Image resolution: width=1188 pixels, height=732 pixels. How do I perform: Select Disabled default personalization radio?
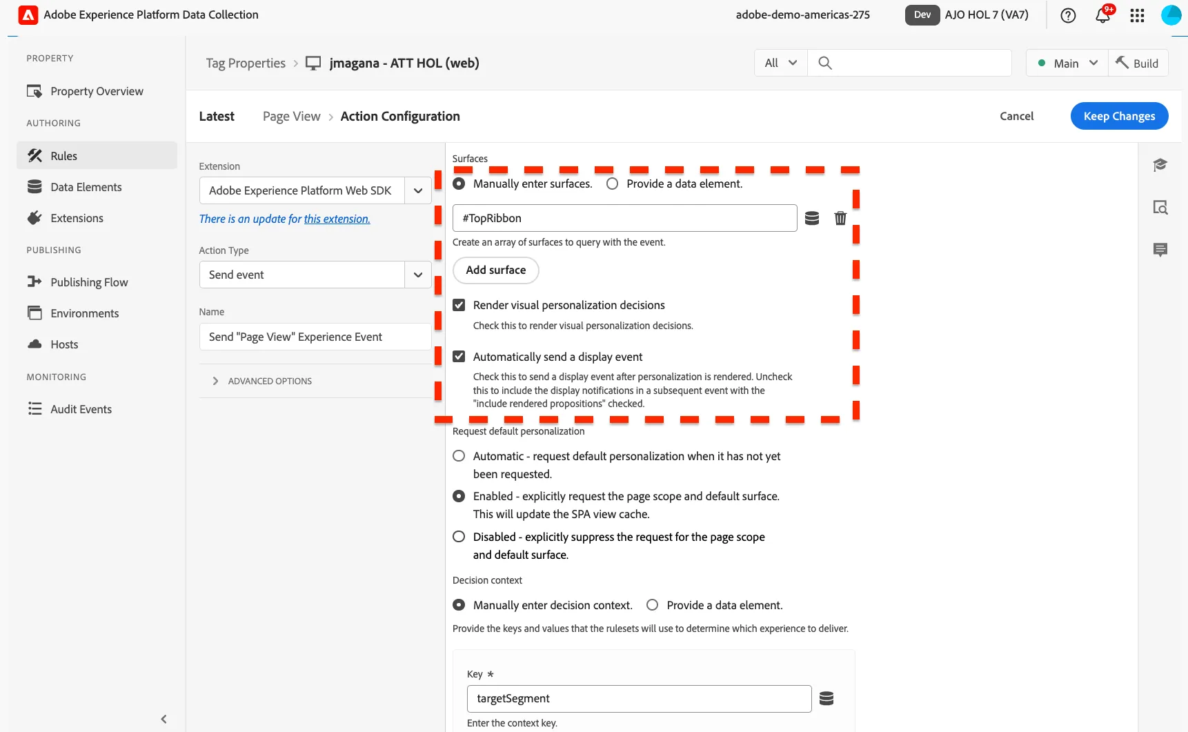click(459, 537)
